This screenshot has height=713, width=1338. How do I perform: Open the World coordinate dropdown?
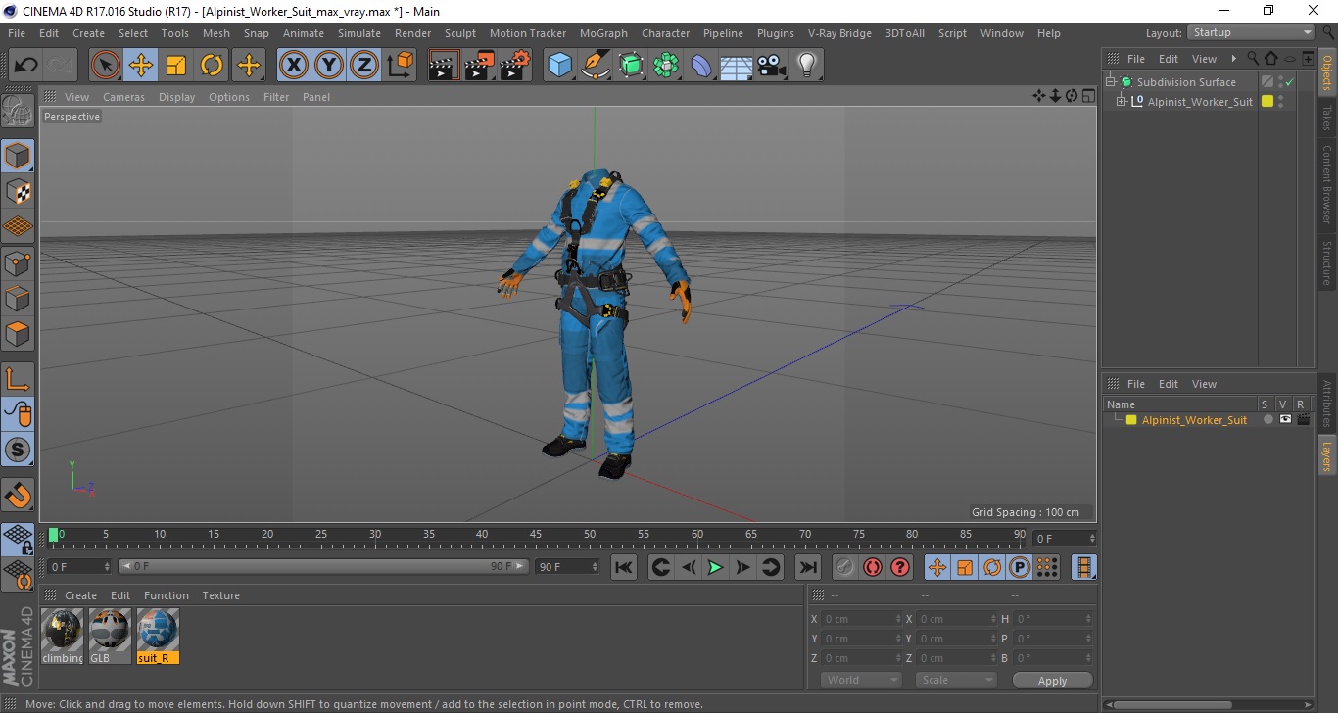point(861,680)
